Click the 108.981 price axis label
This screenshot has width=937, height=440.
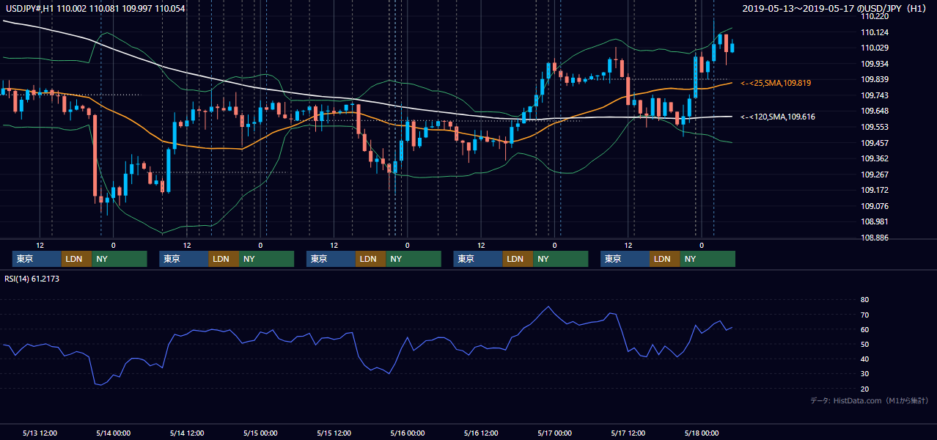(874, 221)
